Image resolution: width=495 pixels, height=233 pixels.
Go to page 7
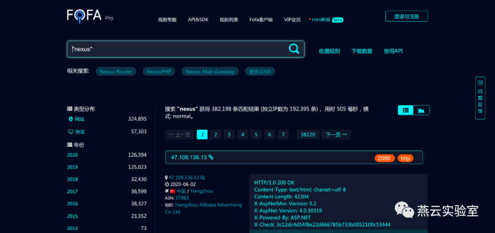point(283,134)
